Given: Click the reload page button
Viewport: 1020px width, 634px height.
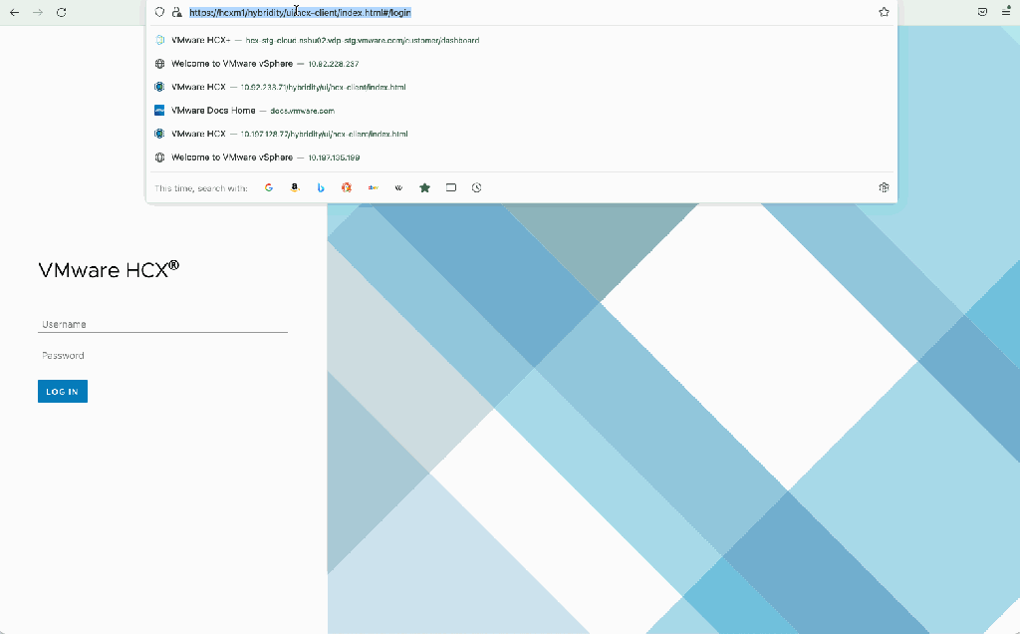Looking at the screenshot, I should click(x=62, y=12).
